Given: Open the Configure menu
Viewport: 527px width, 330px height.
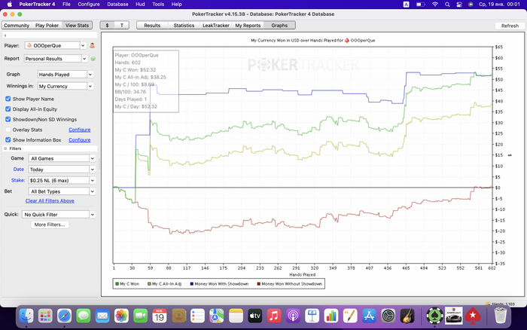Looking at the screenshot, I should [89, 5].
